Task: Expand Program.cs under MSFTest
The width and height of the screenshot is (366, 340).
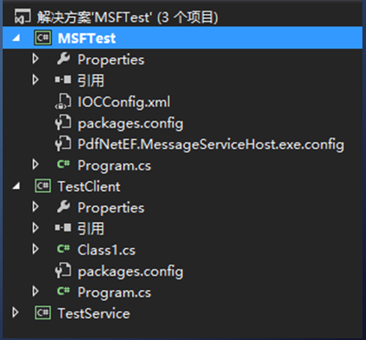Action: point(36,164)
